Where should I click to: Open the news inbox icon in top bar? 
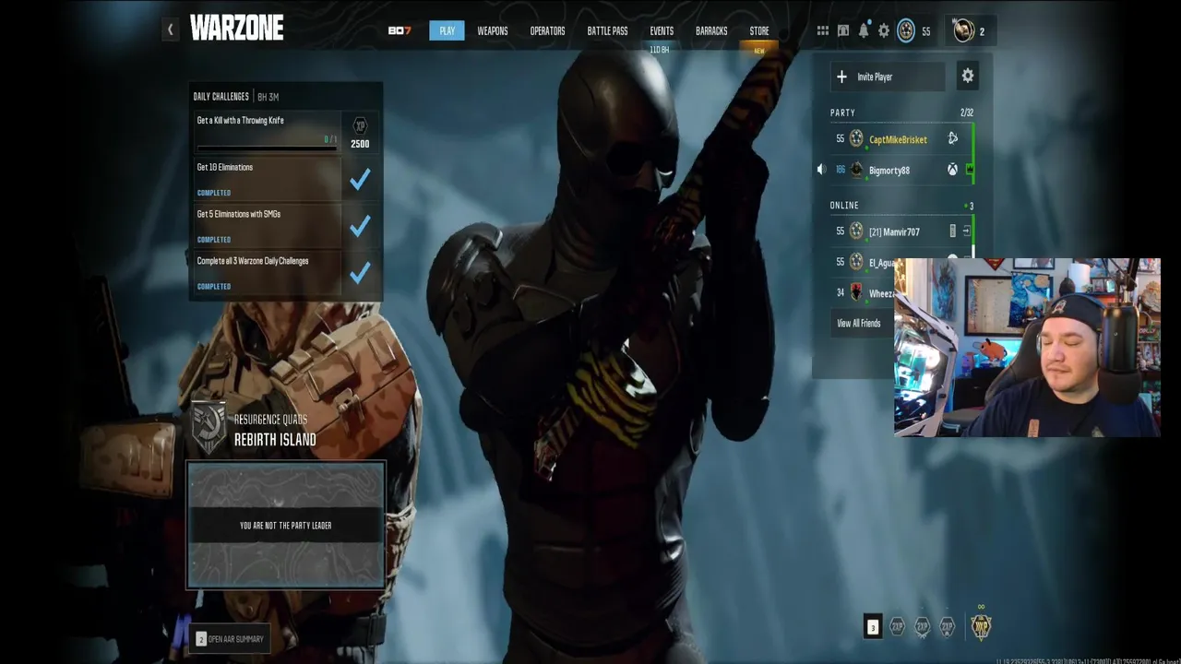tap(842, 30)
